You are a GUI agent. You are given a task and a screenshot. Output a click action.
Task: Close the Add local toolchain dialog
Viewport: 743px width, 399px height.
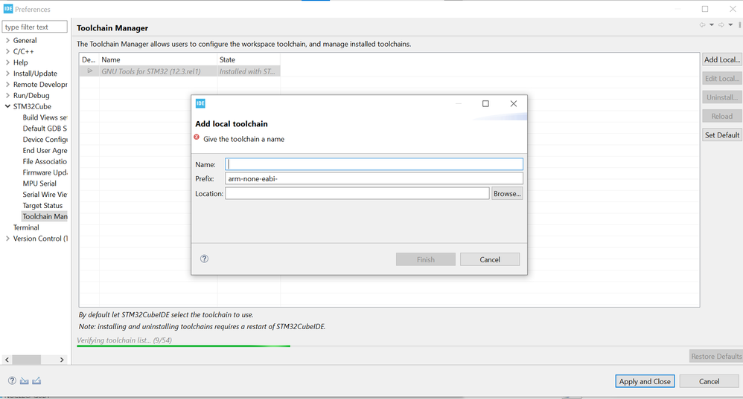[513, 103]
